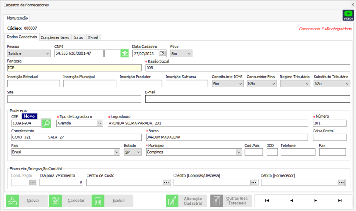
Task: Open the Data Cadastro calendar picker
Action: tap(162, 53)
